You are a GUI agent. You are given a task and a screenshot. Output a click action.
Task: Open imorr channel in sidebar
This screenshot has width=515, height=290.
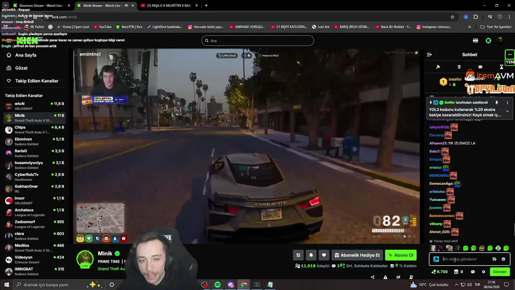coord(34,201)
